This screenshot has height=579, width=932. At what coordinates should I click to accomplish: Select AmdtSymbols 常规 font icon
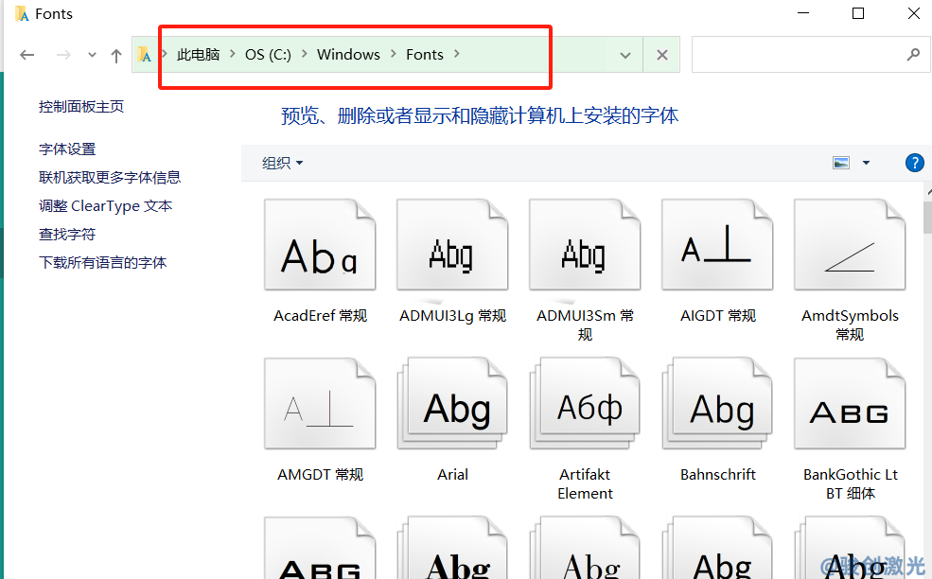(x=850, y=244)
